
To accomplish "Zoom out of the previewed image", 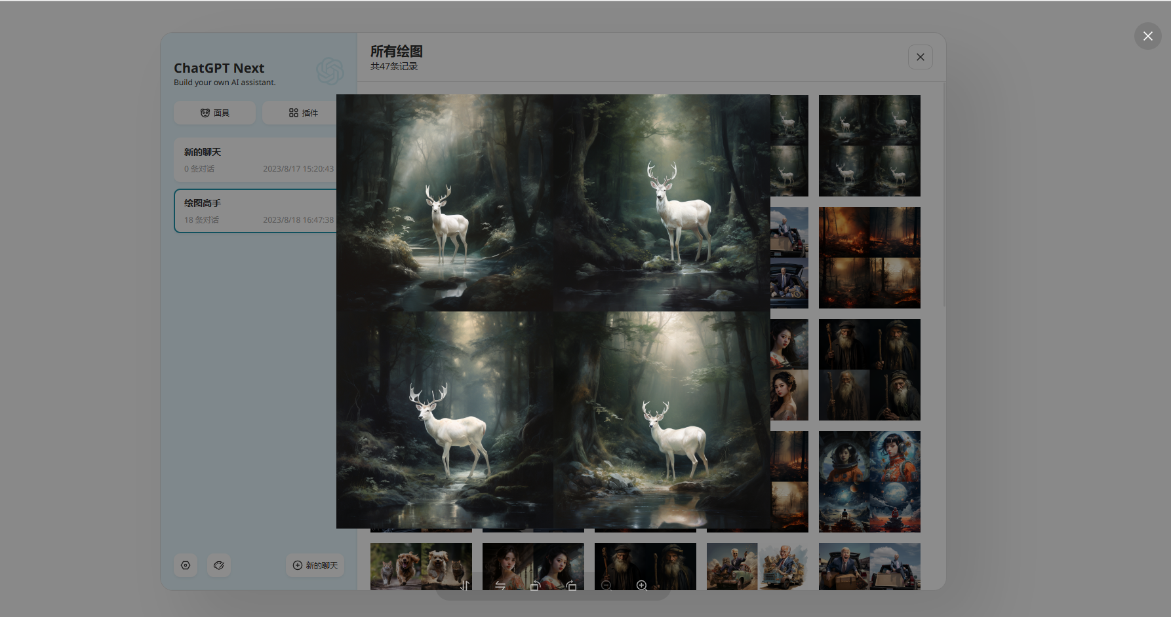I will (x=606, y=586).
